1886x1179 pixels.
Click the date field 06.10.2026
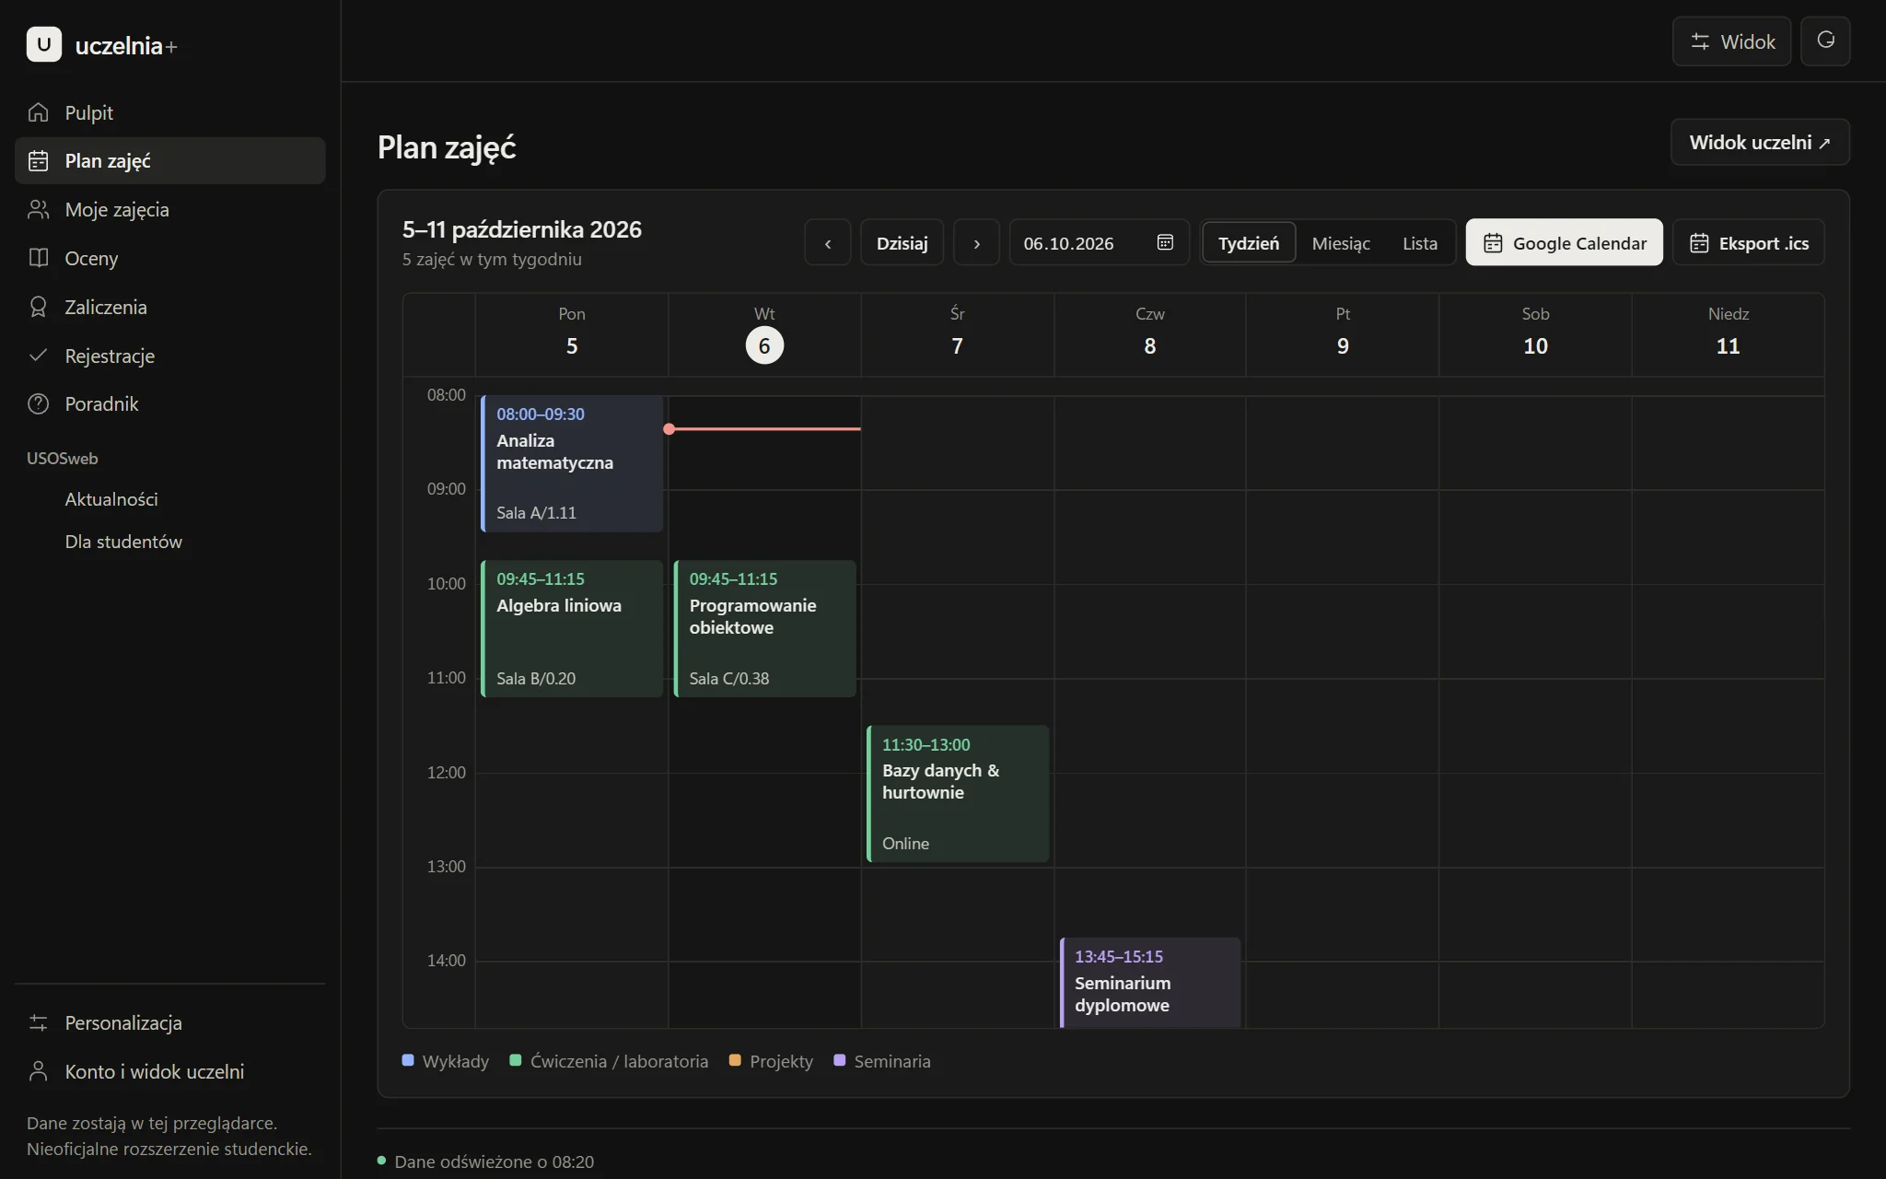1100,242
